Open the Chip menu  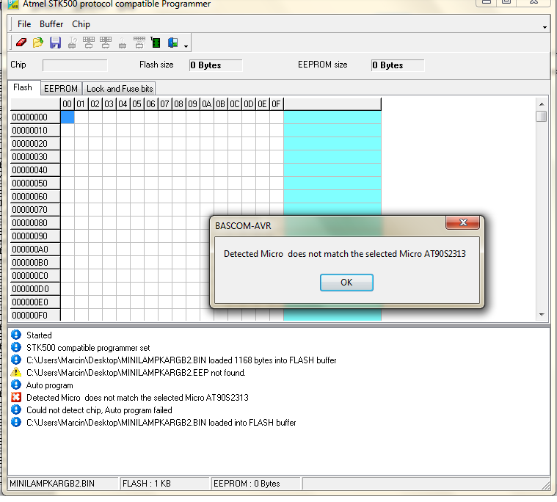[x=81, y=24]
